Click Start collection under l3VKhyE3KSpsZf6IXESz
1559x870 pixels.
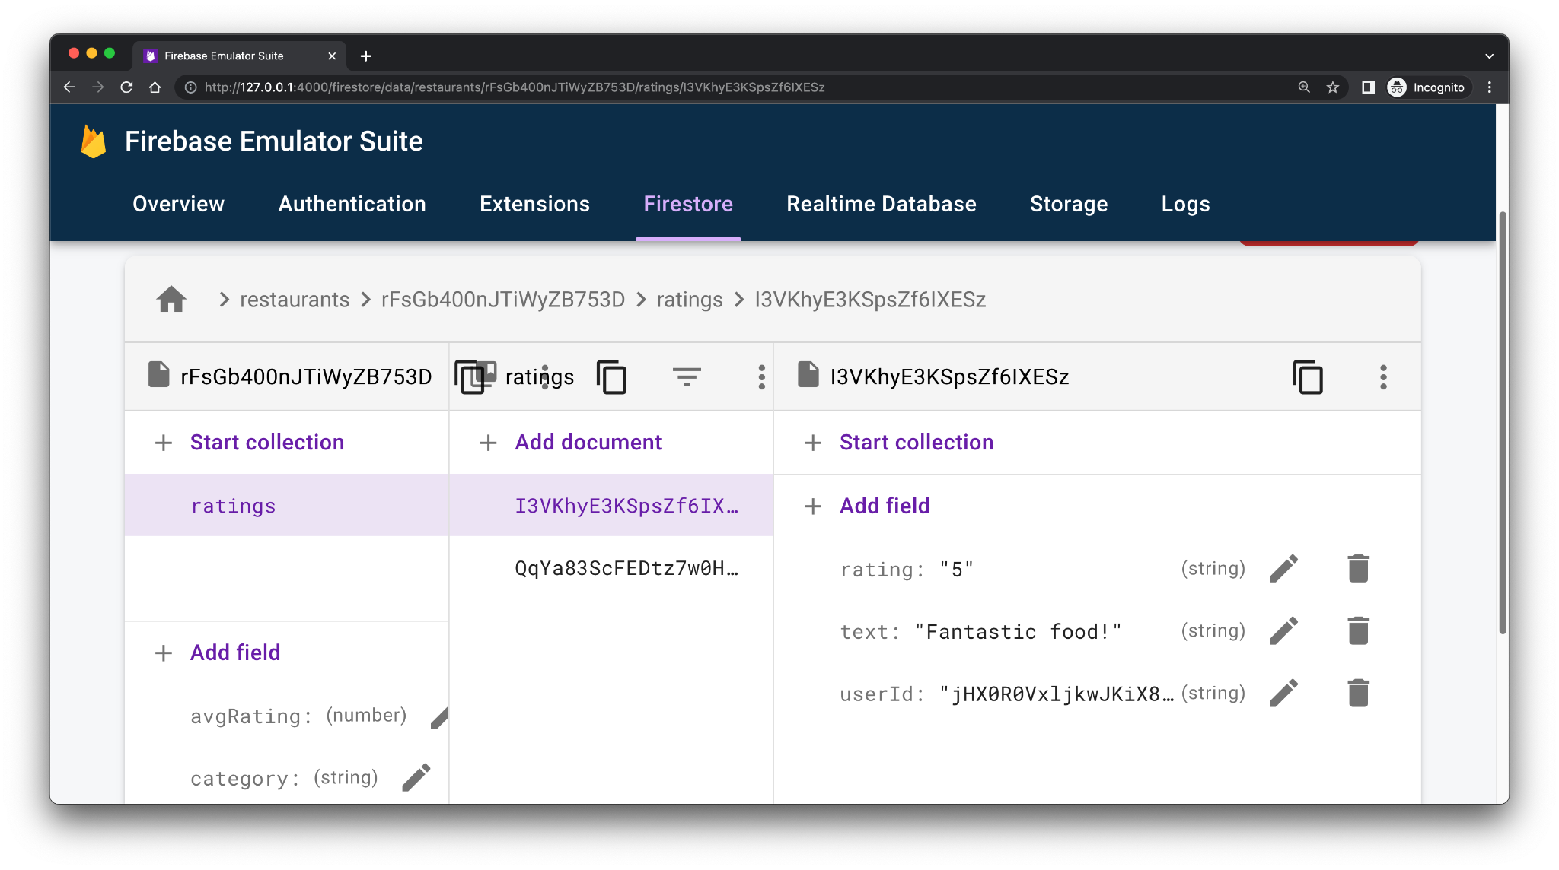(x=916, y=441)
